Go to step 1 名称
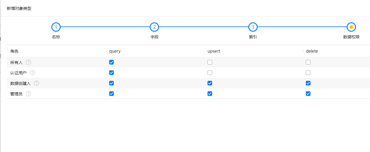Screen dimensions: 370x152 [x=56, y=27]
